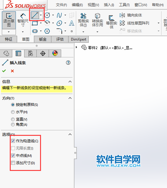The height and width of the screenshot is (188, 167).
Task: Select the Circle sketch tool
Action: (x=47, y=15)
